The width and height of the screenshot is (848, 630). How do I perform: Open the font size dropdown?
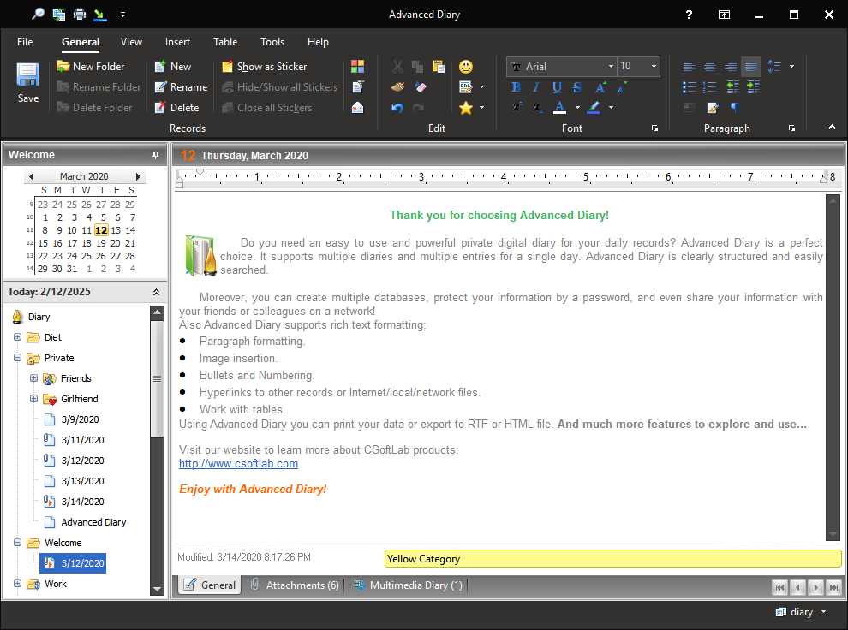[x=654, y=67]
